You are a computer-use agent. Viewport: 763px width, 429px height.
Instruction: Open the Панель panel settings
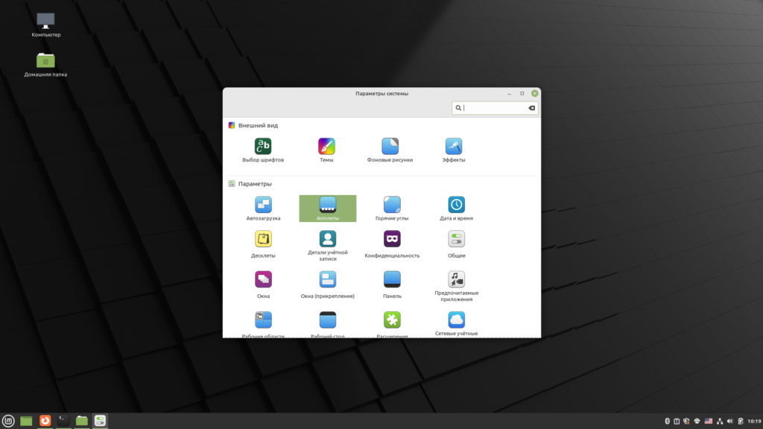pyautogui.click(x=392, y=280)
